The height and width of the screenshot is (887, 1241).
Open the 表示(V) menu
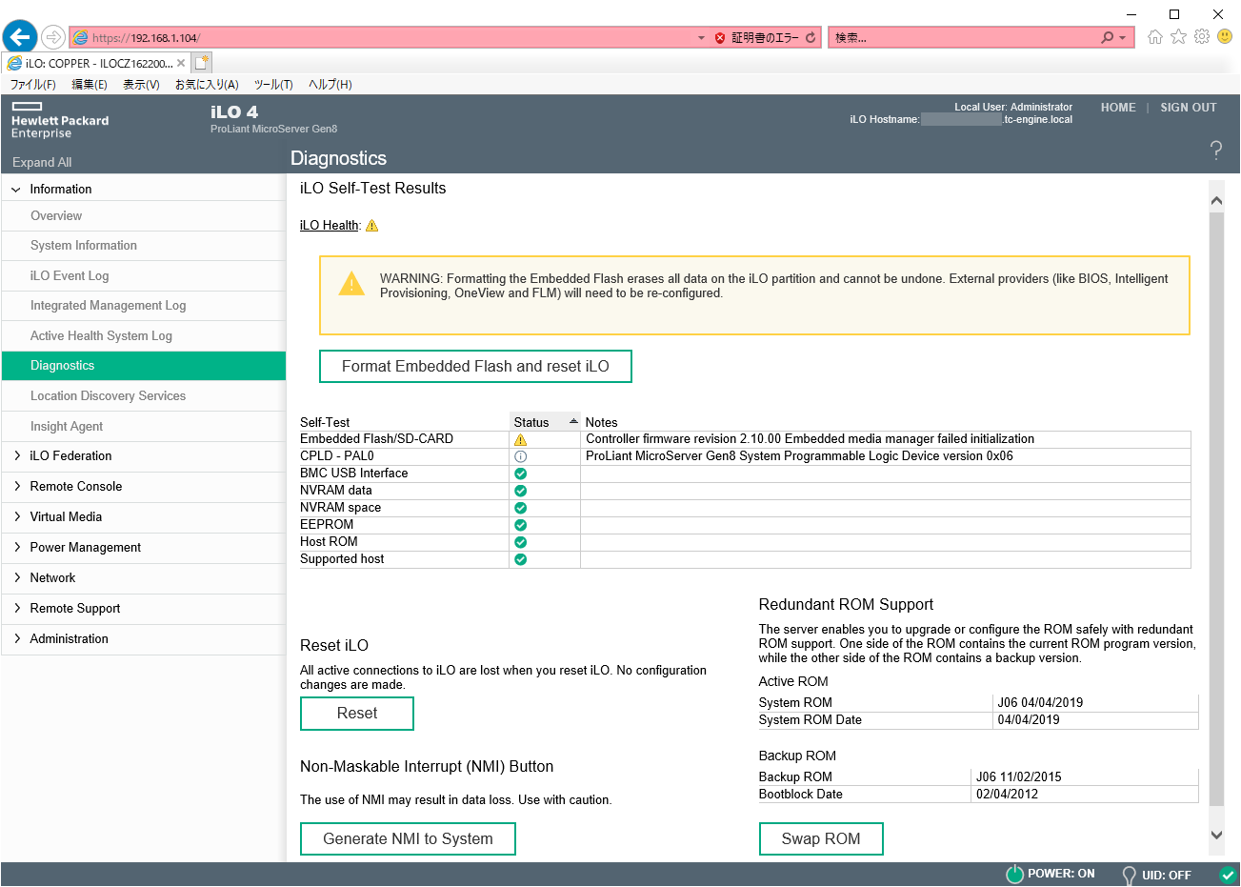tap(141, 85)
